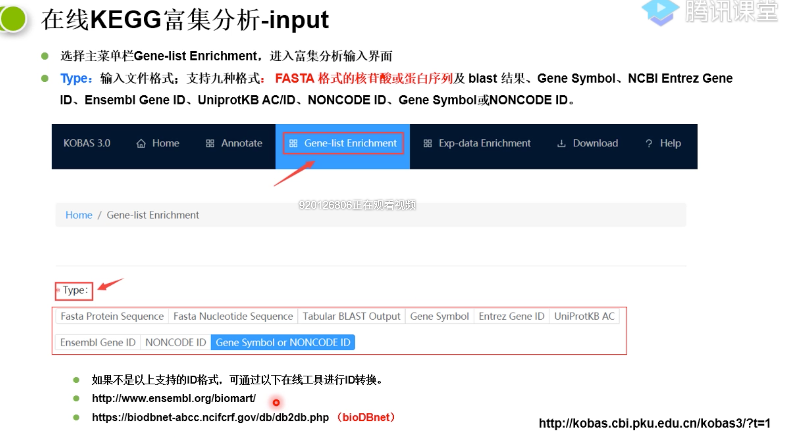The width and height of the screenshot is (785, 438).
Task: Click the Gene-list Enrichment grid icon
Action: click(293, 143)
